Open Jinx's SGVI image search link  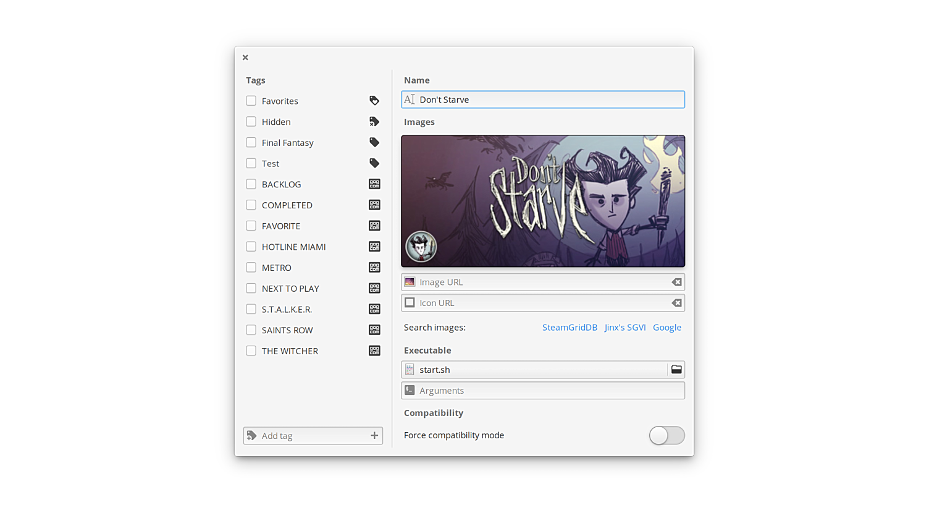(624, 328)
